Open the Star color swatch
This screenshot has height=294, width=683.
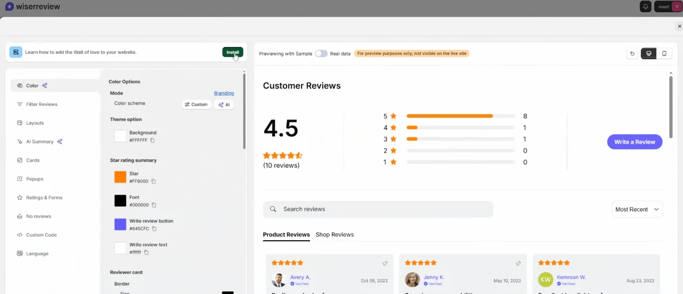[x=120, y=177]
